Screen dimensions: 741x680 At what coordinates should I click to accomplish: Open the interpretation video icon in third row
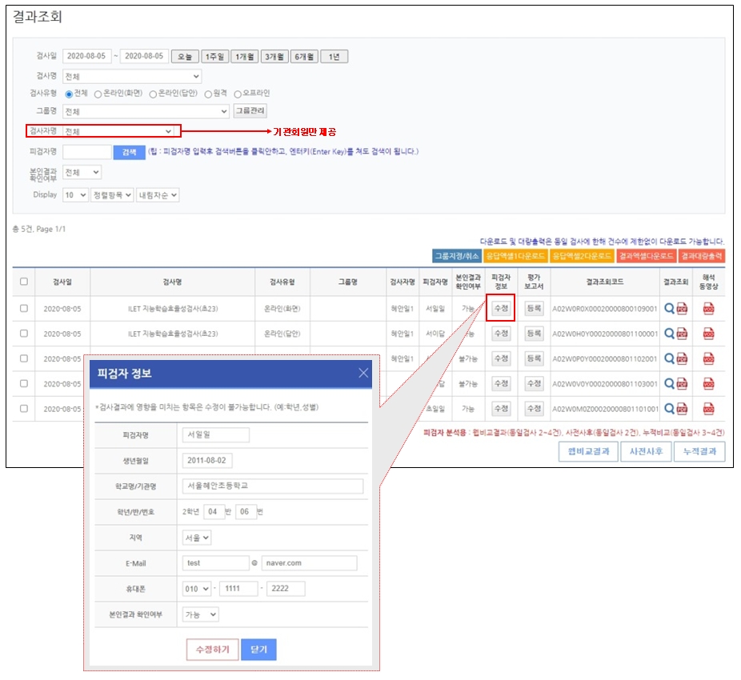708,358
